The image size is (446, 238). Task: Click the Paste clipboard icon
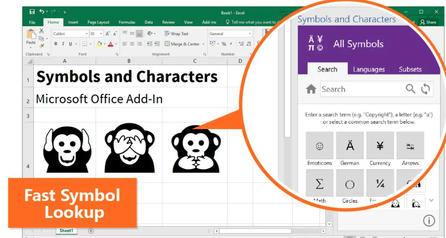point(31,35)
